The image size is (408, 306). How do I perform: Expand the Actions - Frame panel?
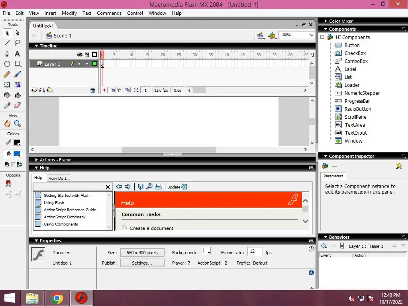click(36, 160)
